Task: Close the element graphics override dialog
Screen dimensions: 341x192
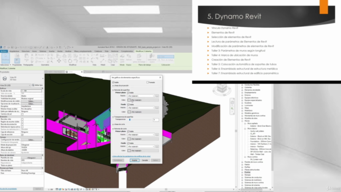Action: tap(160, 77)
